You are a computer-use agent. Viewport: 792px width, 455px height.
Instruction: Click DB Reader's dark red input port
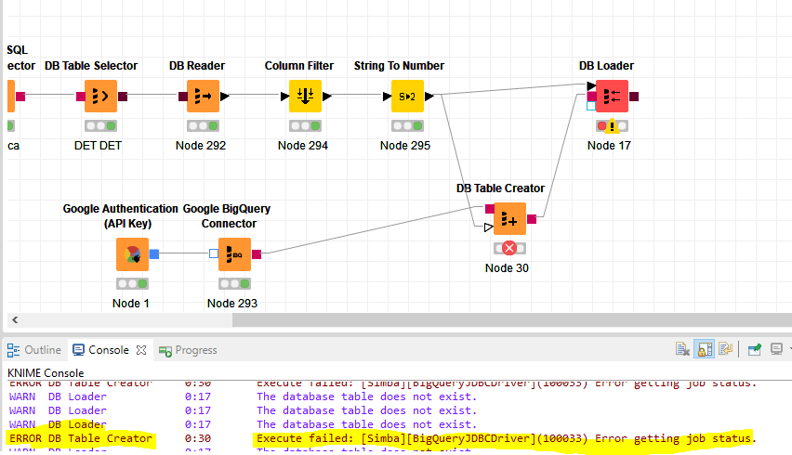point(183,97)
